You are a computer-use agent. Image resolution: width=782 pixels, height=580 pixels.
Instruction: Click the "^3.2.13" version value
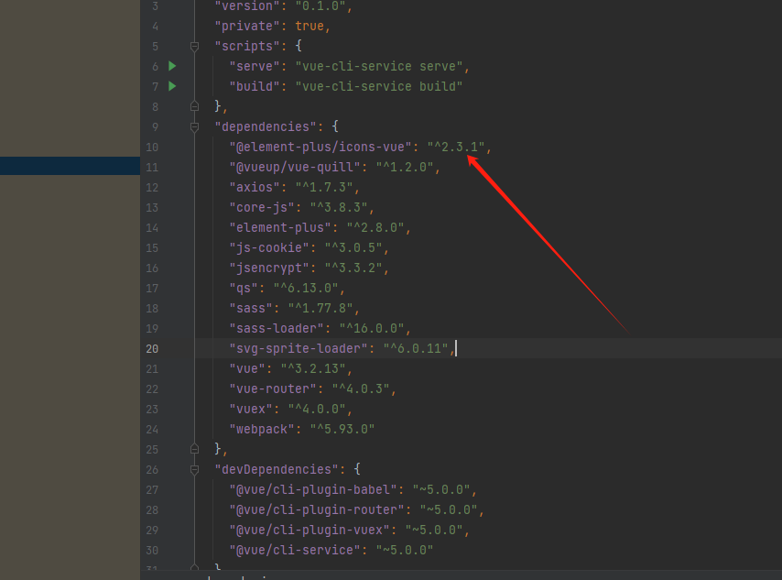[313, 369]
